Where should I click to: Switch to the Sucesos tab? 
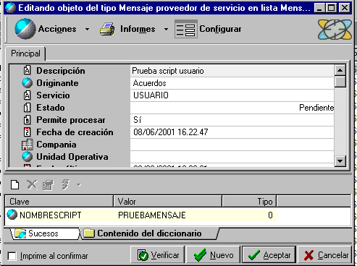[45, 233]
